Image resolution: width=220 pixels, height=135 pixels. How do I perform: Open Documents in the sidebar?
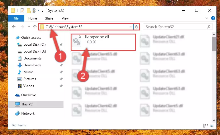(x=32, y=58)
